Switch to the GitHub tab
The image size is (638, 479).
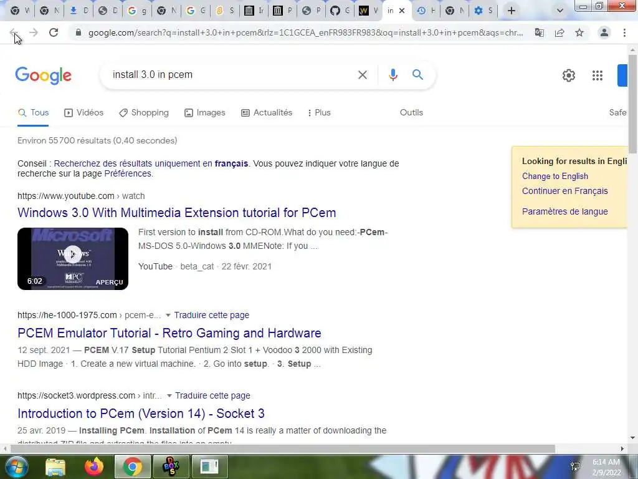tap(340, 11)
